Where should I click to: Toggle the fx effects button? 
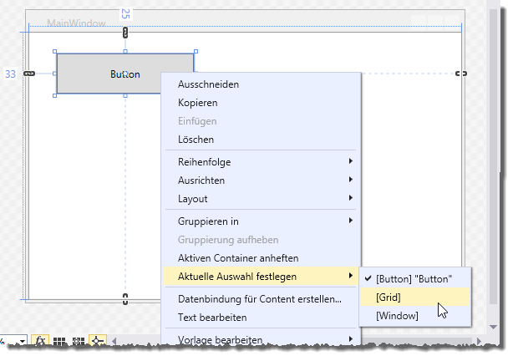[40, 341]
